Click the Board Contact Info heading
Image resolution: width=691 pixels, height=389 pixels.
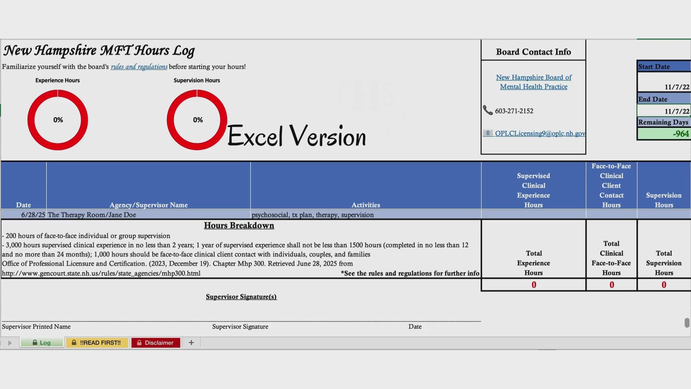[x=533, y=52]
